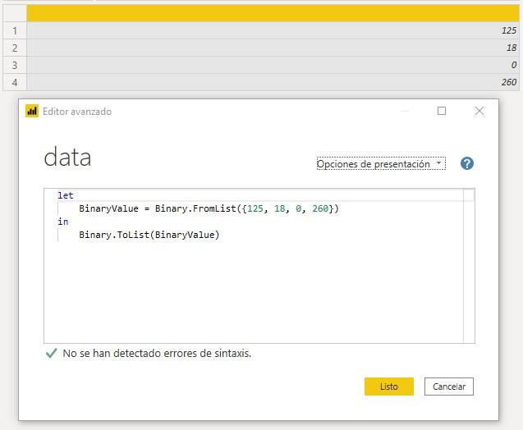Screen dimensions: 523x430
Task: Click the table's top-left corner cell
Action: tap(14, 13)
